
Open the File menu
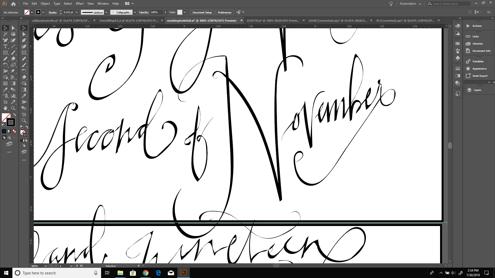tap(26, 4)
